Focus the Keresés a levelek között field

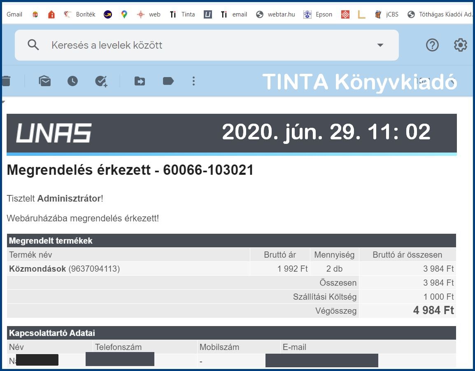click(207, 45)
